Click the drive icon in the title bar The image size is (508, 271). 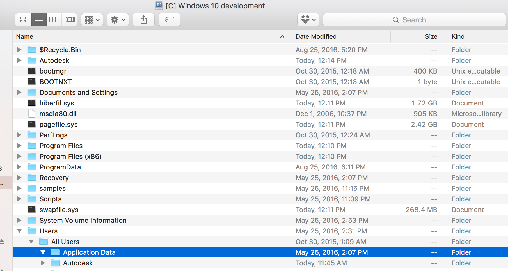coord(159,6)
